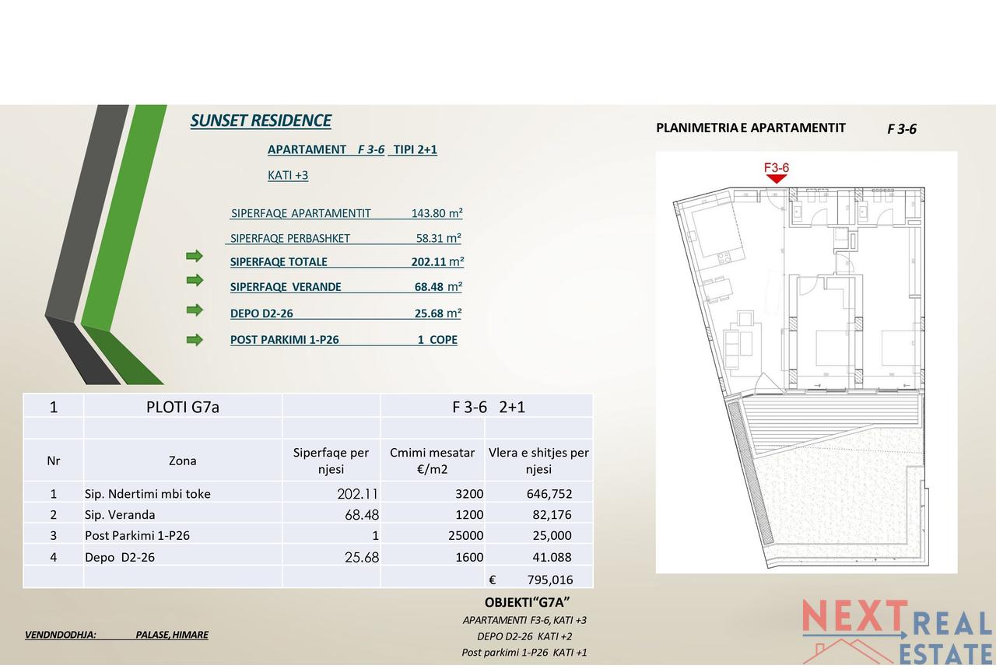
Task: Click the 'Zona' column header
Action: 183,461
